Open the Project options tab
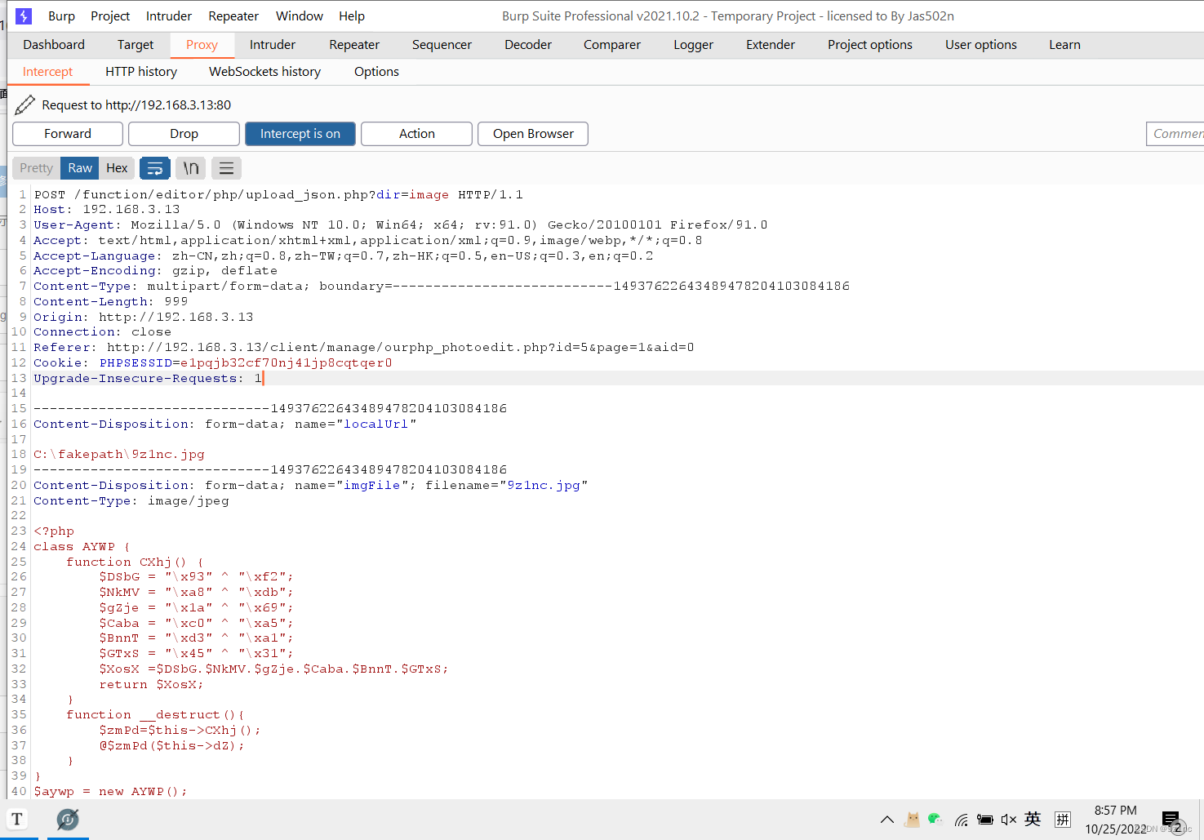 (870, 45)
